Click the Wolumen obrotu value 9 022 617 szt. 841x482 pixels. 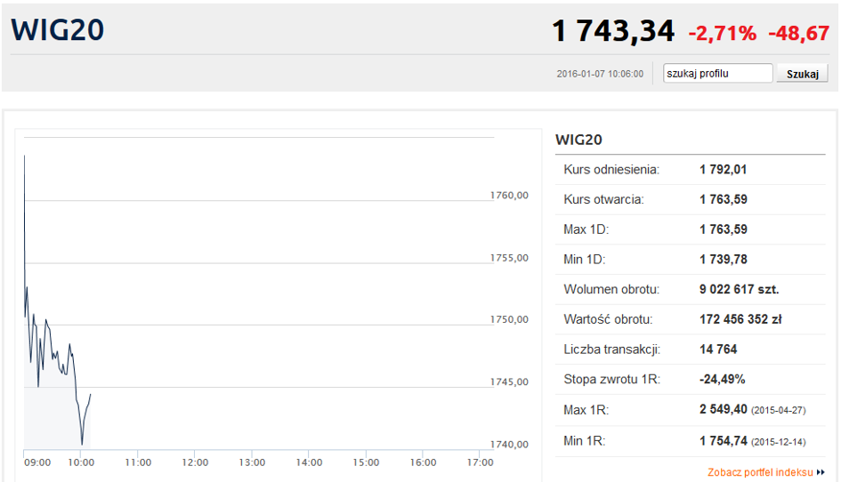pos(739,289)
